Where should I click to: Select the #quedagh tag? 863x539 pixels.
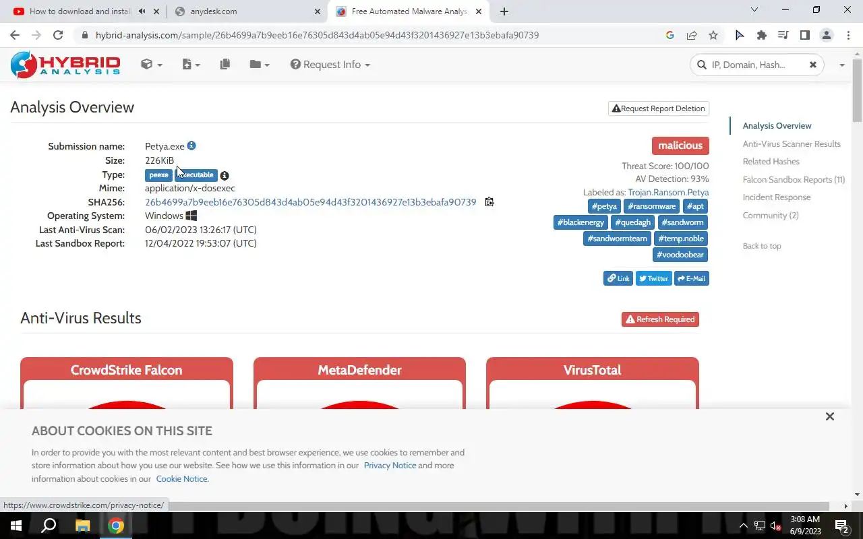coord(632,222)
